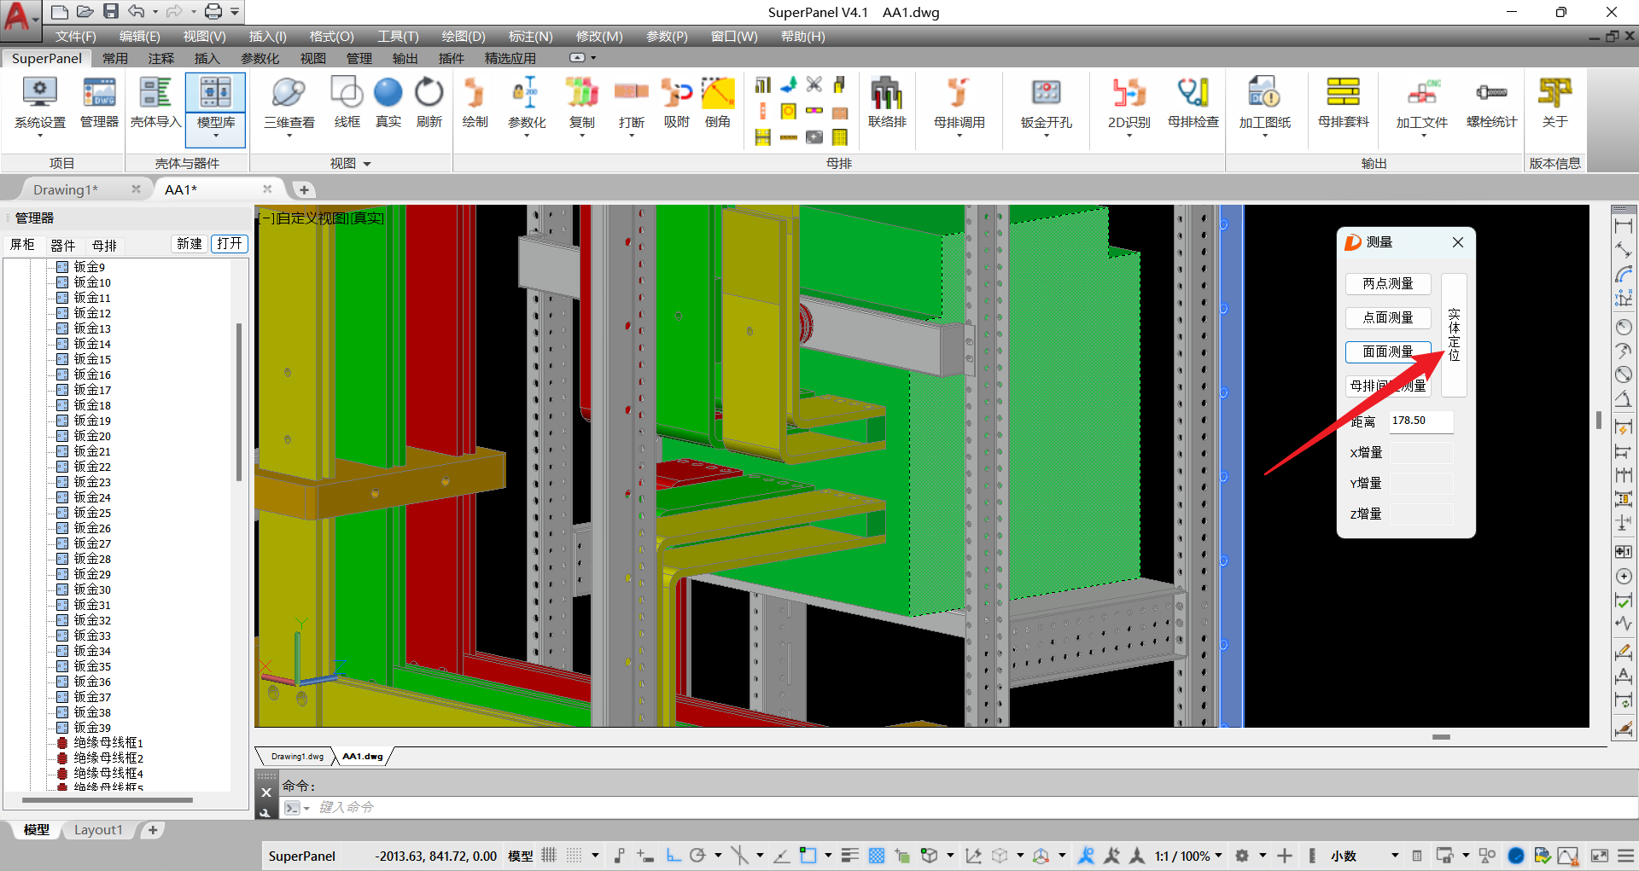Open the 加工文件 processing file tool

click(x=1421, y=104)
